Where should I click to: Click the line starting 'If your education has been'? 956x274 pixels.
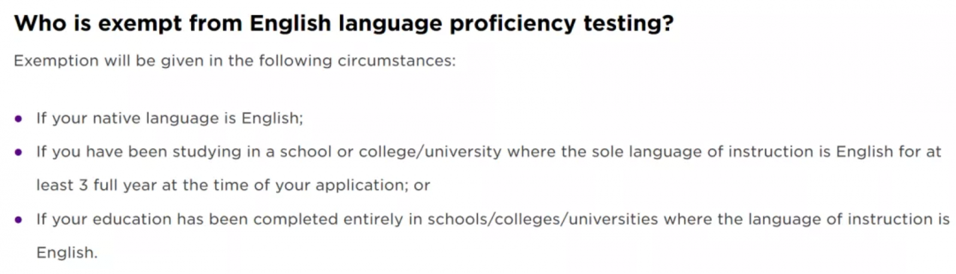493,219
